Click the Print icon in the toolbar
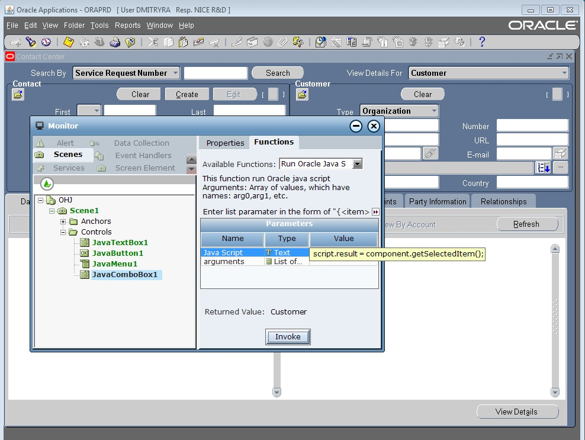Viewport: 585px width, 440px height. point(114,42)
